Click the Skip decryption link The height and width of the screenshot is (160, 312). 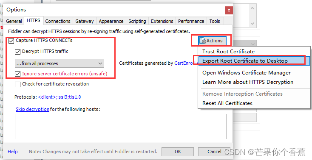click(x=32, y=109)
